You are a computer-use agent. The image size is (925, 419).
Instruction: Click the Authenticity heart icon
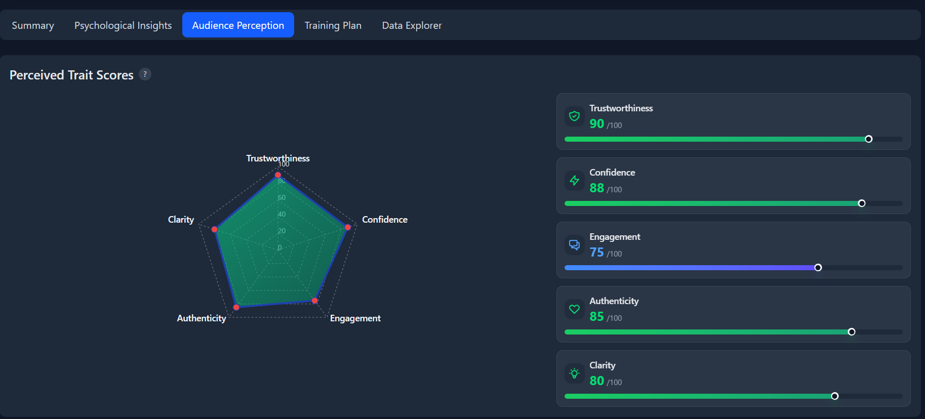[x=574, y=309]
